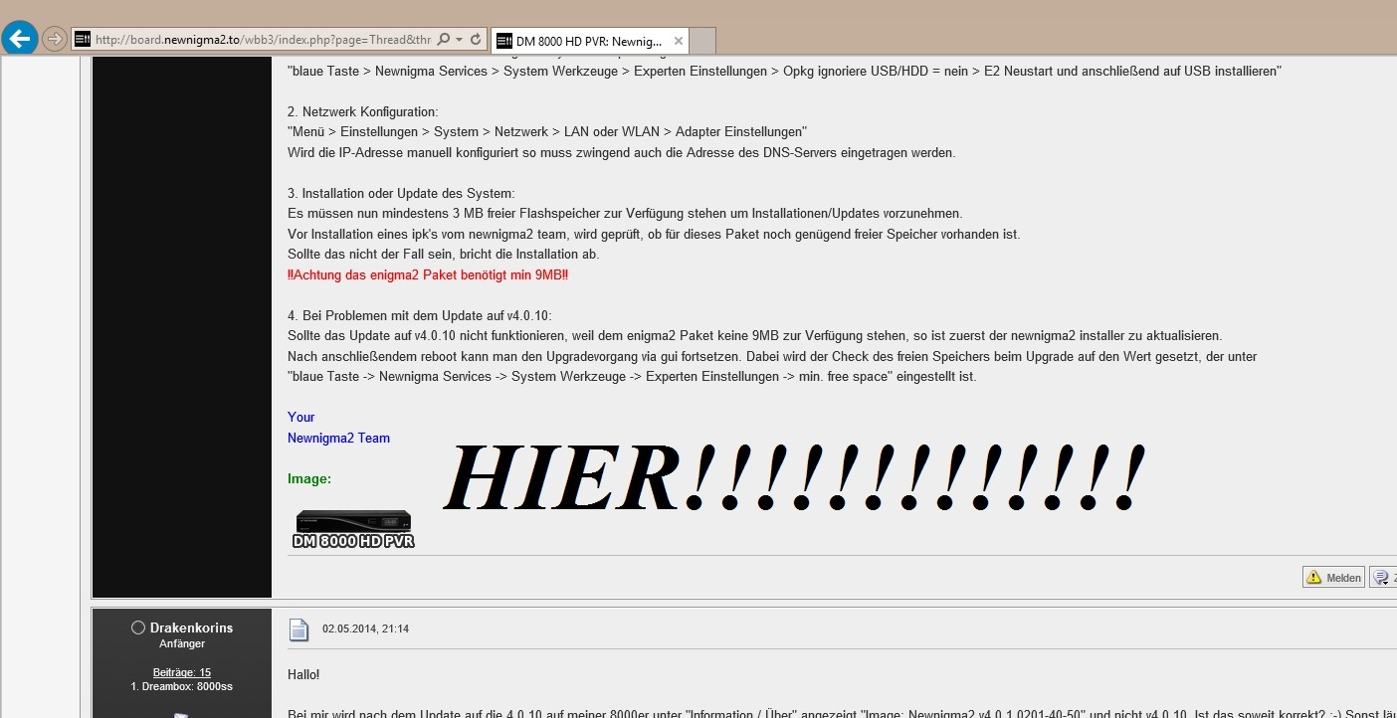Click the search magnifier in address bar
Screen dimensions: 1397x718
tap(444, 40)
